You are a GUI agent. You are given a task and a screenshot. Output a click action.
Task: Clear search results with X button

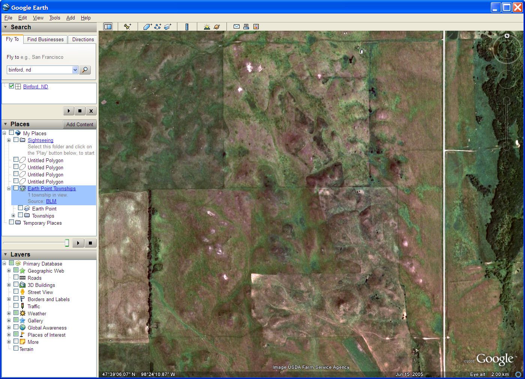[91, 111]
